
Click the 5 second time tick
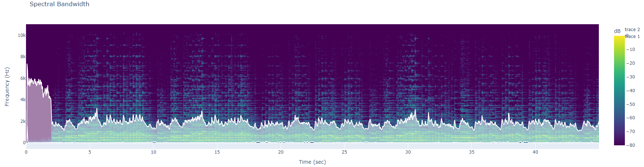click(90, 152)
